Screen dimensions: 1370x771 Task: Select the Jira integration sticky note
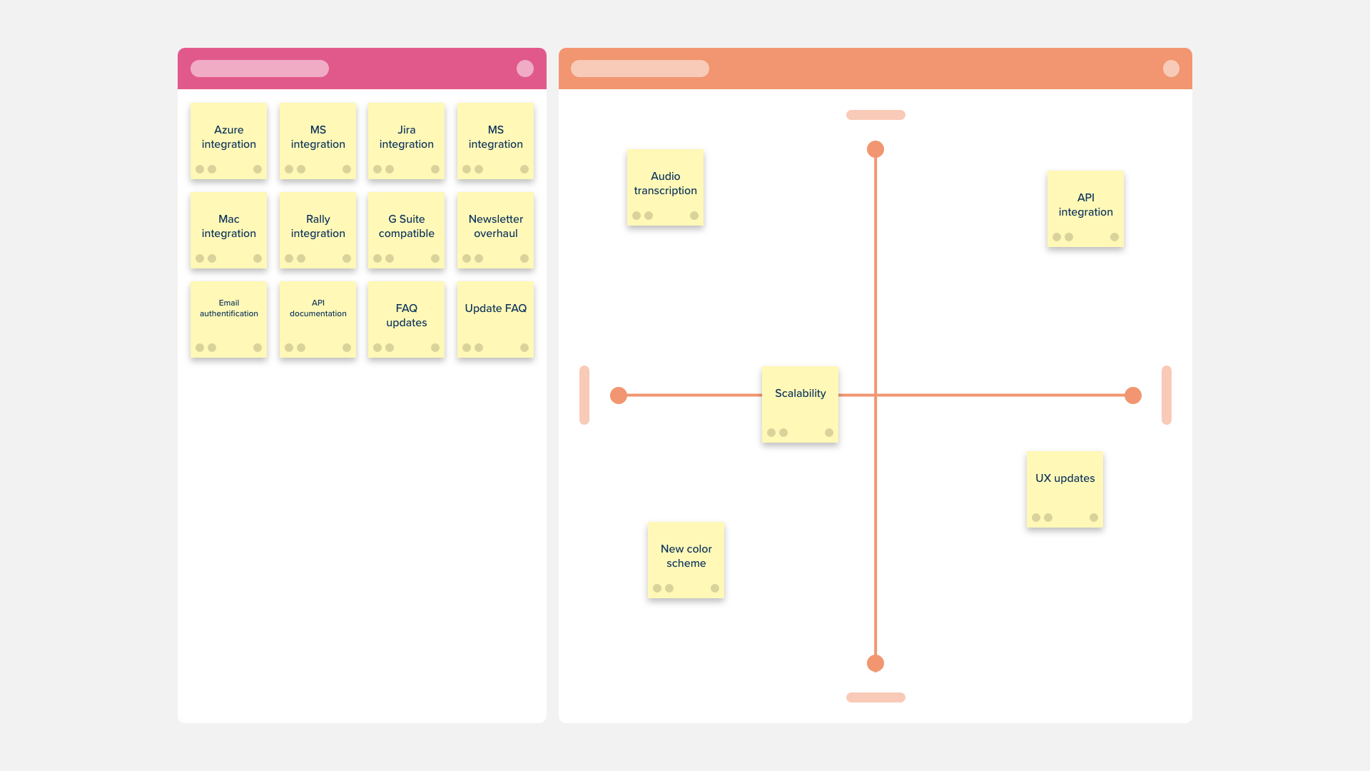406,141
